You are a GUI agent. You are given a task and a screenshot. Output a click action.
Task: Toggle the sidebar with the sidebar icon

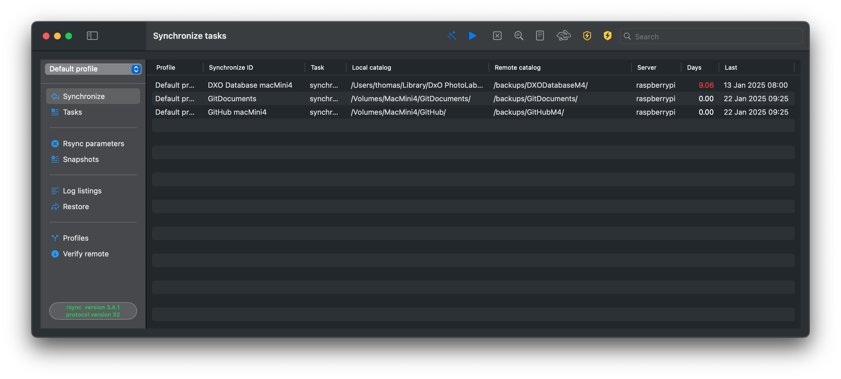tap(92, 36)
